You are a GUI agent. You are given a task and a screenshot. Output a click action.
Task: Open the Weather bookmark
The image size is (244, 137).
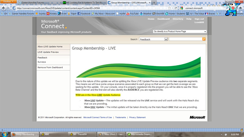click(x=145, y=14)
